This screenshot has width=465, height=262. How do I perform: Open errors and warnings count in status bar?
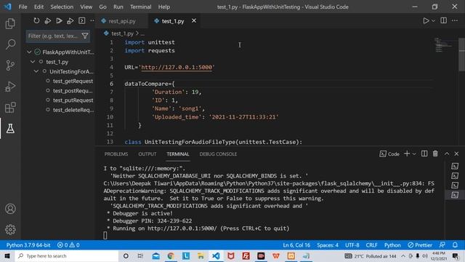click(68, 245)
